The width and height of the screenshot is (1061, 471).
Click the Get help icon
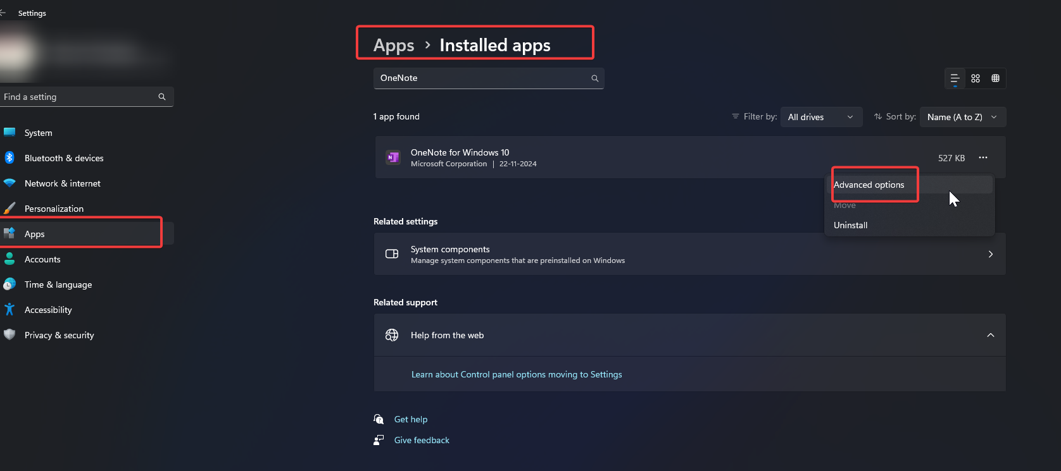coord(379,419)
